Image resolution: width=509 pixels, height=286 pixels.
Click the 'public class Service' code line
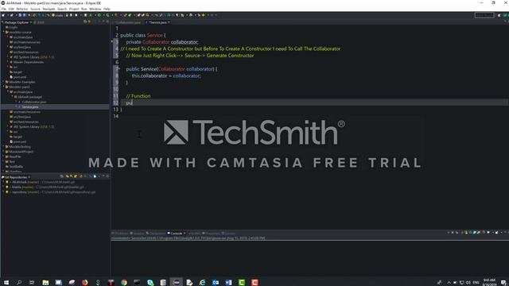coord(143,35)
